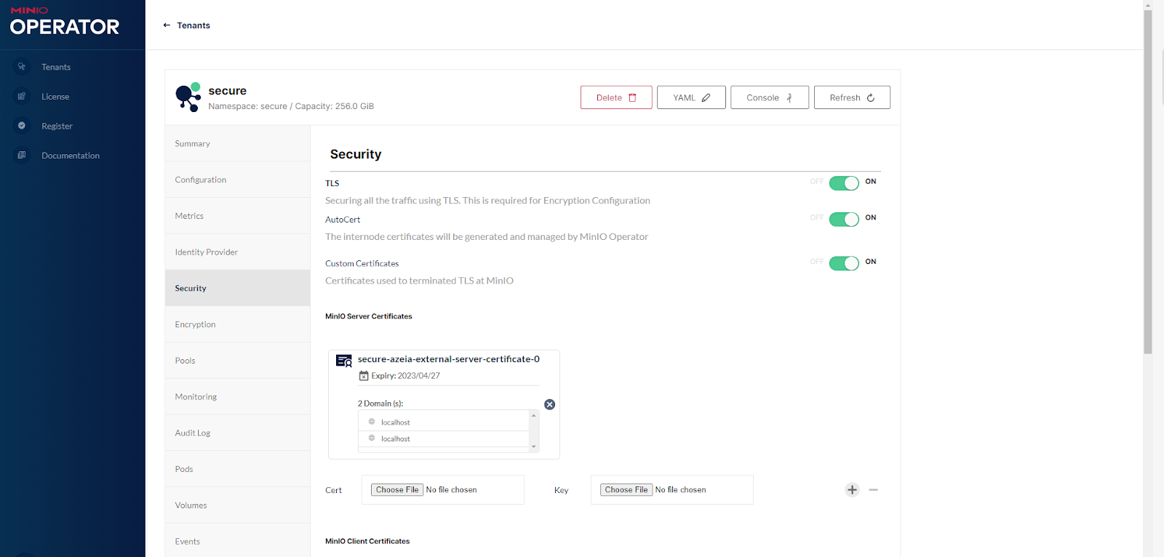This screenshot has height=557, width=1164.
Task: Choose a file for Cert
Action: pos(397,490)
